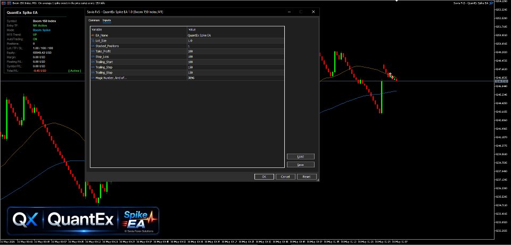This screenshot has height=245, width=511.
Task: Click Boom 150 Index in the EA panel
Action: (x=44, y=21)
